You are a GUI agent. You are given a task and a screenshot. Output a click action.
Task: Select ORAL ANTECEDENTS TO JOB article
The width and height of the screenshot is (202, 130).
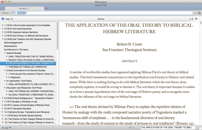32,84
